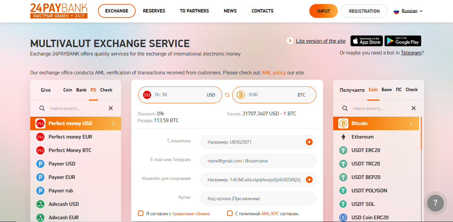Image resolution: width=453 pixels, height=222 pixels.
Task: Open the RESERVES menu item
Action: click(x=154, y=11)
